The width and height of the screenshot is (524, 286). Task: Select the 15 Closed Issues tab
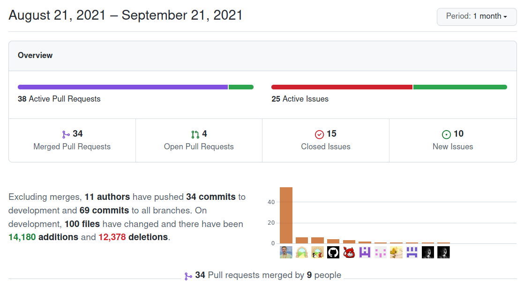[x=326, y=140]
